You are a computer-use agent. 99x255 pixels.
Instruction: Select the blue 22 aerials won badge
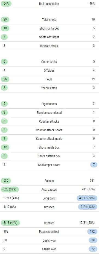[x=93, y=249]
